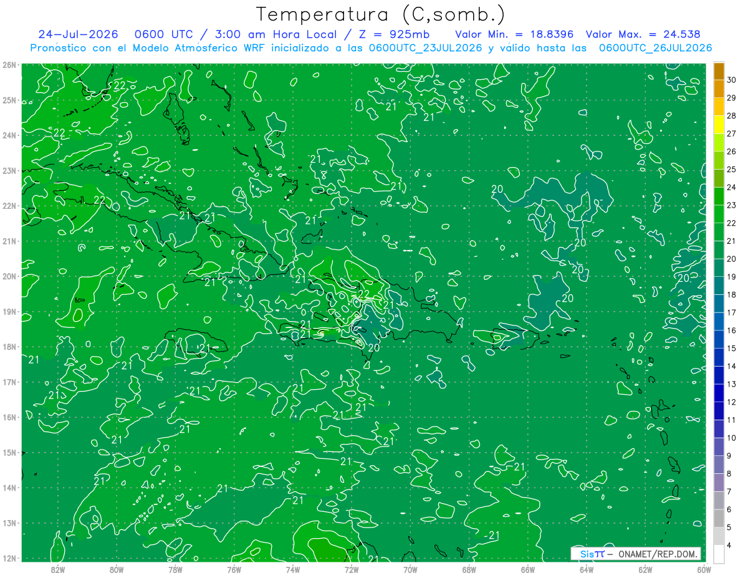748x578 pixels.
Task: Click the longitude label '70W'
Action: (410, 569)
